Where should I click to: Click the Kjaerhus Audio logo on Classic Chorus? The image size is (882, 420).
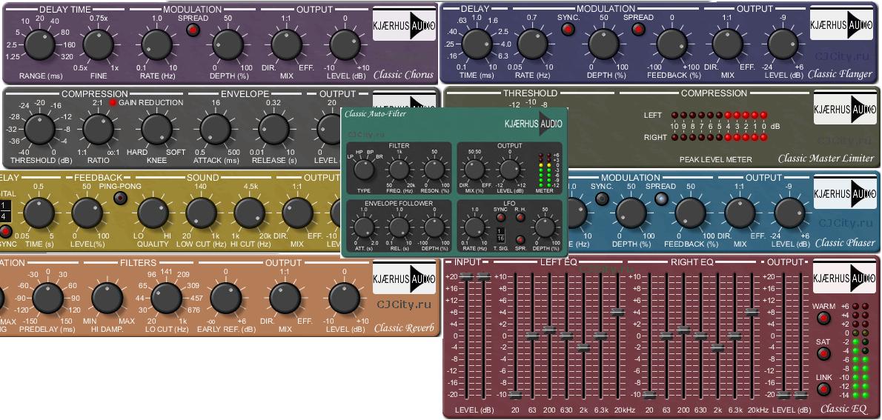point(404,23)
